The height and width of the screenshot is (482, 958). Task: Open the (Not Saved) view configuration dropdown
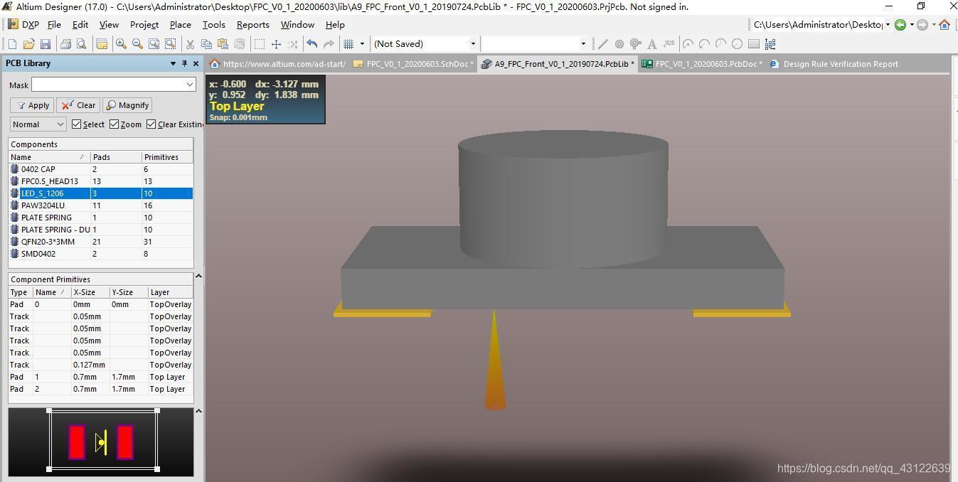473,44
